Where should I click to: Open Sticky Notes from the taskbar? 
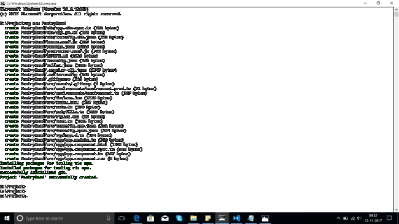[207, 218]
